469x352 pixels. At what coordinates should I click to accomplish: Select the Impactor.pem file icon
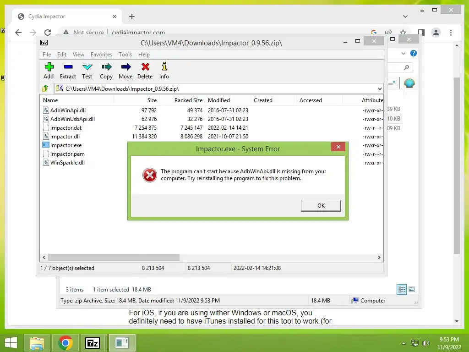pos(46,154)
